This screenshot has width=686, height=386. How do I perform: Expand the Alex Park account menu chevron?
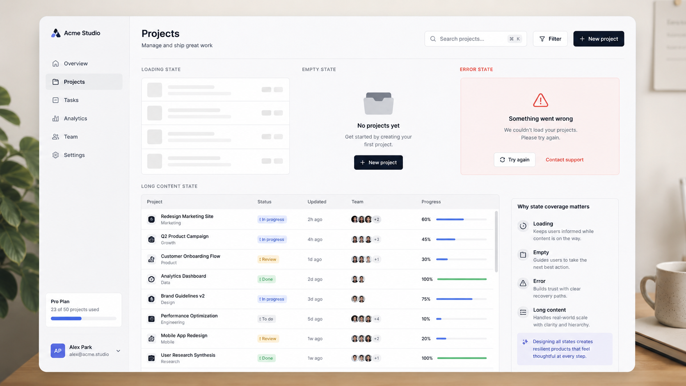tap(118, 351)
